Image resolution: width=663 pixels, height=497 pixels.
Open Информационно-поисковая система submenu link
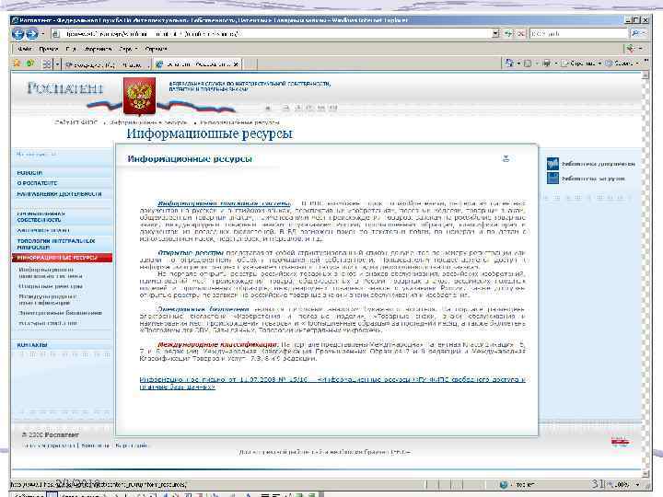[x=51, y=272]
